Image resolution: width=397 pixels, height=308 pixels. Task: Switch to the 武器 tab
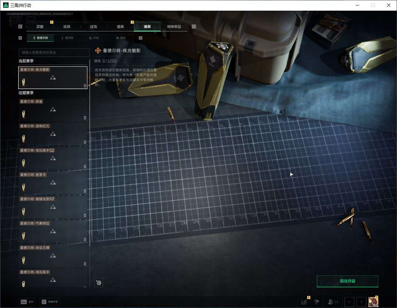40,26
